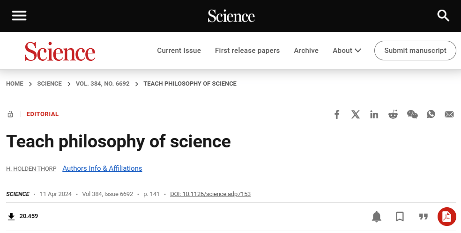Share article via WhatsApp

[431, 115]
